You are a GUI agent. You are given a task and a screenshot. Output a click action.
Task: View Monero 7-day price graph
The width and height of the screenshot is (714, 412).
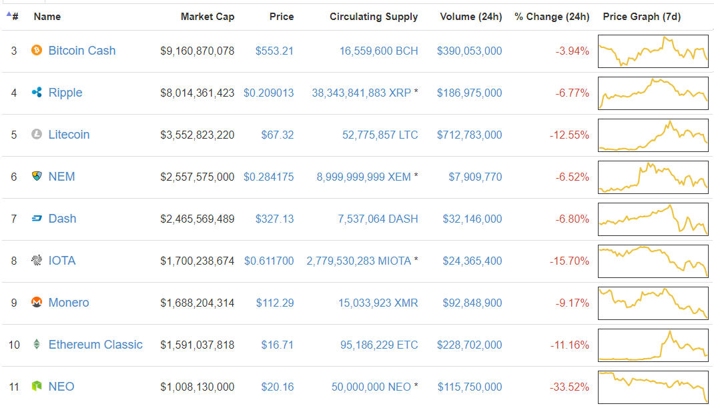tap(653, 303)
